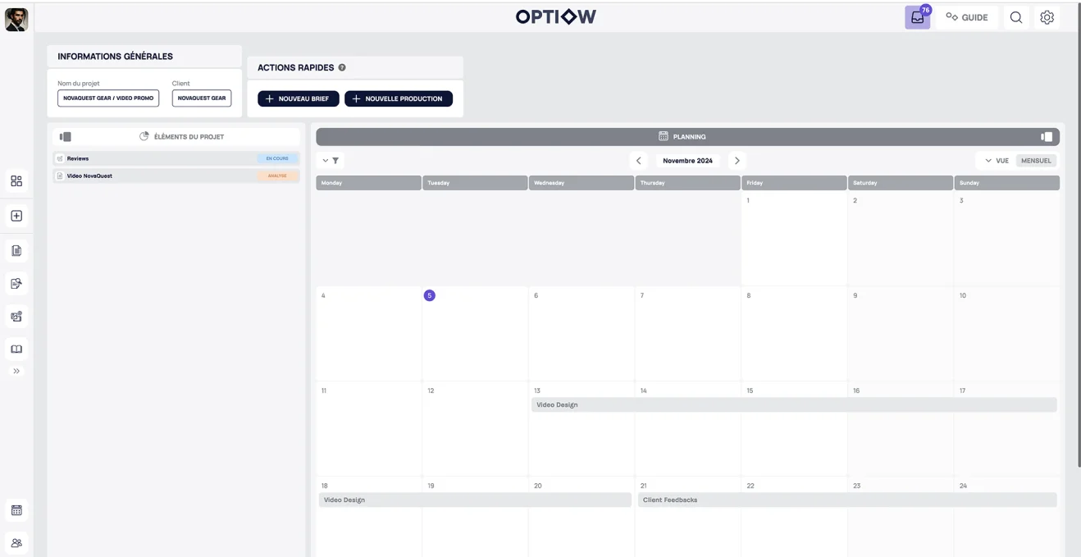Toggle the planning panel layout switch
This screenshot has height=557, width=1081.
pos(1046,137)
